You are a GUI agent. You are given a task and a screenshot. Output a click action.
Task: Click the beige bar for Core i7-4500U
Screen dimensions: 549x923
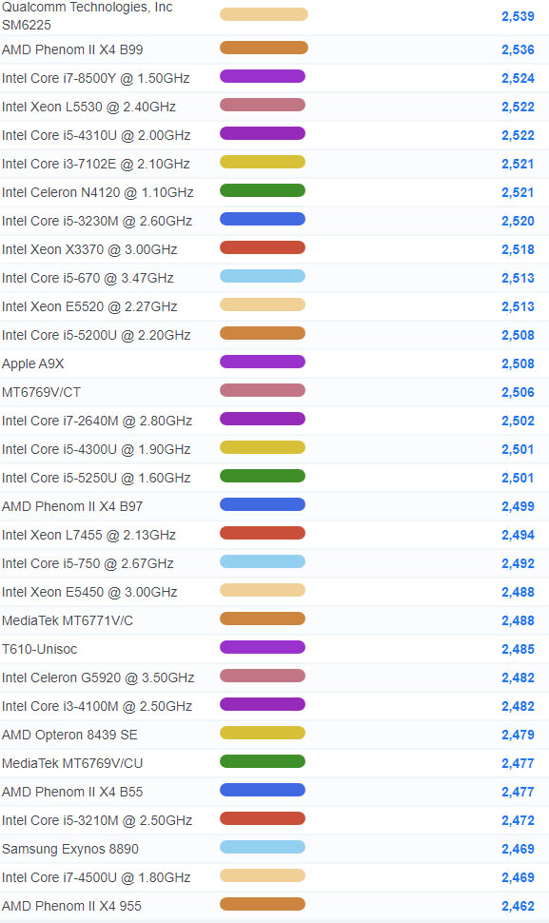263,875
